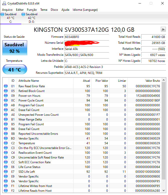Viewport: 168px width, 195px height.
Task: Click the status orb for Power-on Hours
Action: click(x=6, y=96)
